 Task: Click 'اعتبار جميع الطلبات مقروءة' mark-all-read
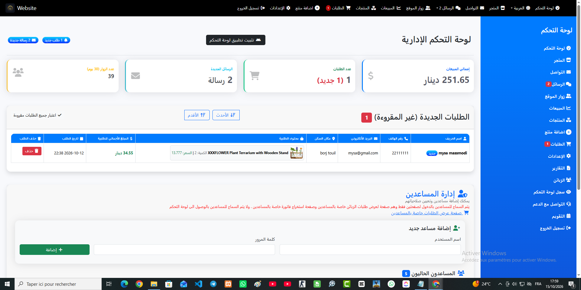click(38, 115)
